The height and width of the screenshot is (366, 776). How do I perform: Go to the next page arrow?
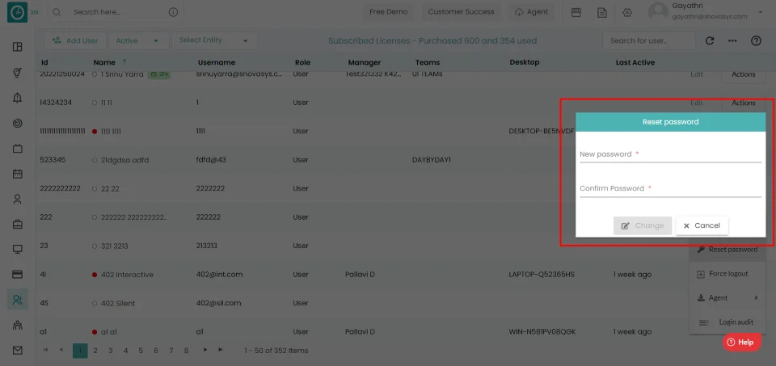click(205, 350)
